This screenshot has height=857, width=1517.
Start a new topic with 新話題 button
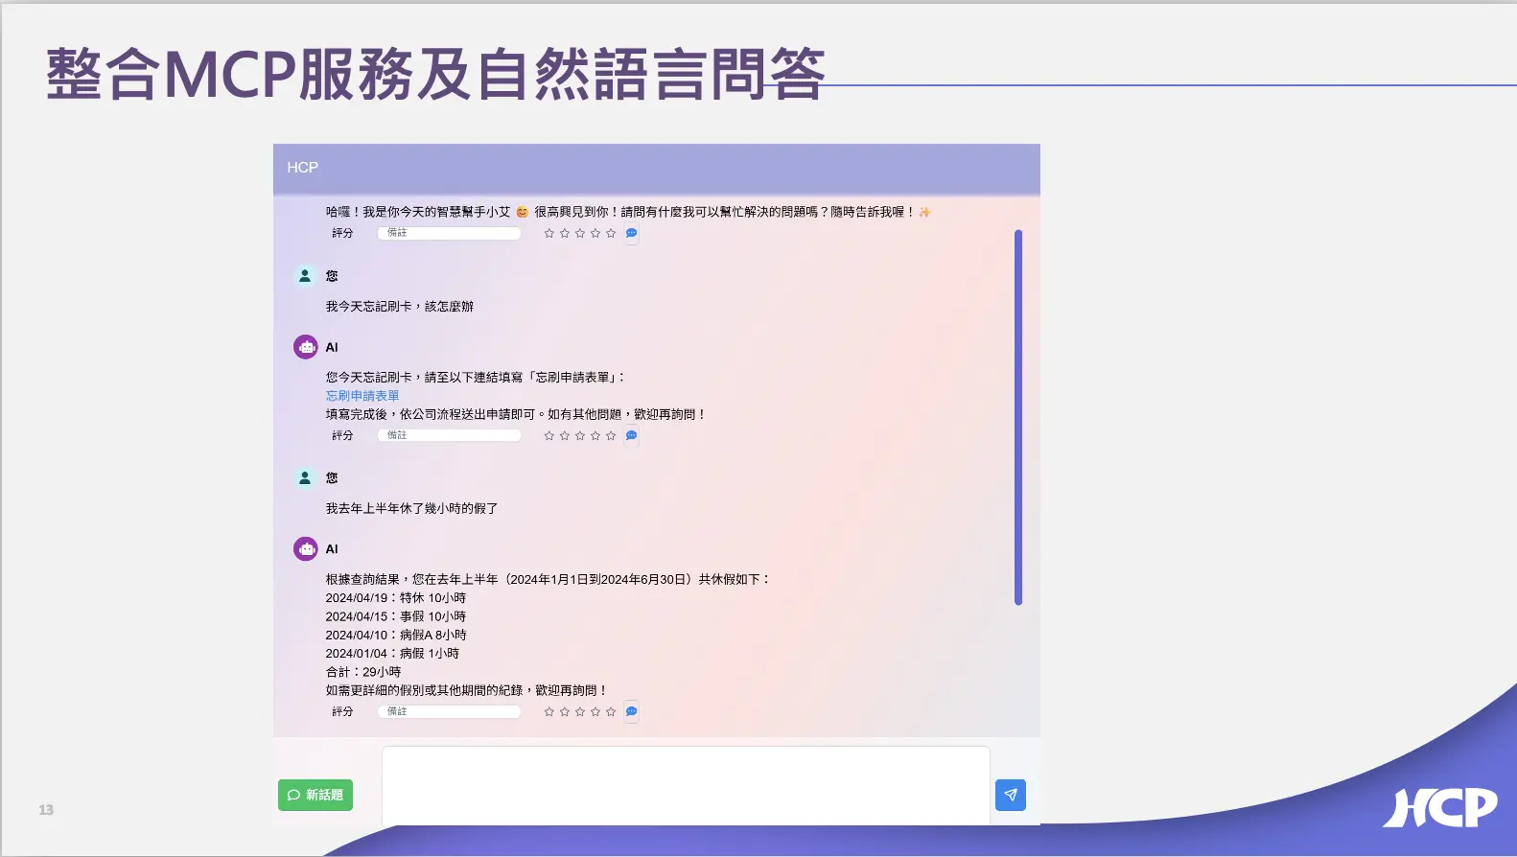(315, 795)
